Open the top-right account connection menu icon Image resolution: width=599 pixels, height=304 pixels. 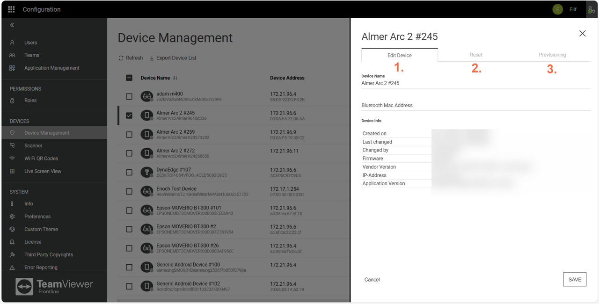(591, 9)
